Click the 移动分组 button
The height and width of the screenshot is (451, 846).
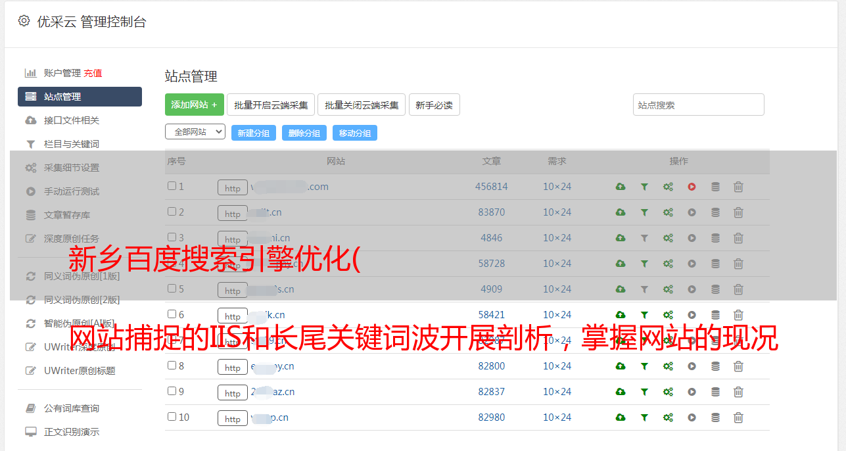355,133
